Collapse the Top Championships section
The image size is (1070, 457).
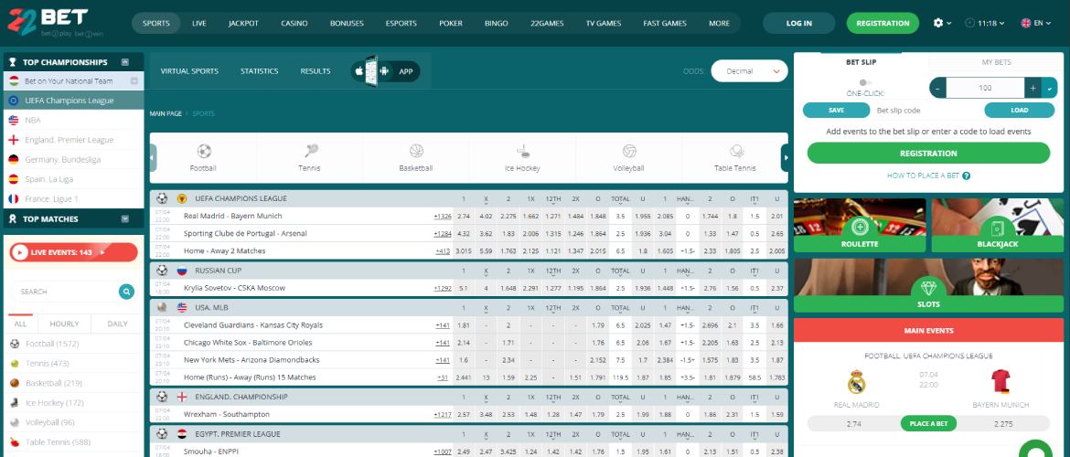[125, 62]
